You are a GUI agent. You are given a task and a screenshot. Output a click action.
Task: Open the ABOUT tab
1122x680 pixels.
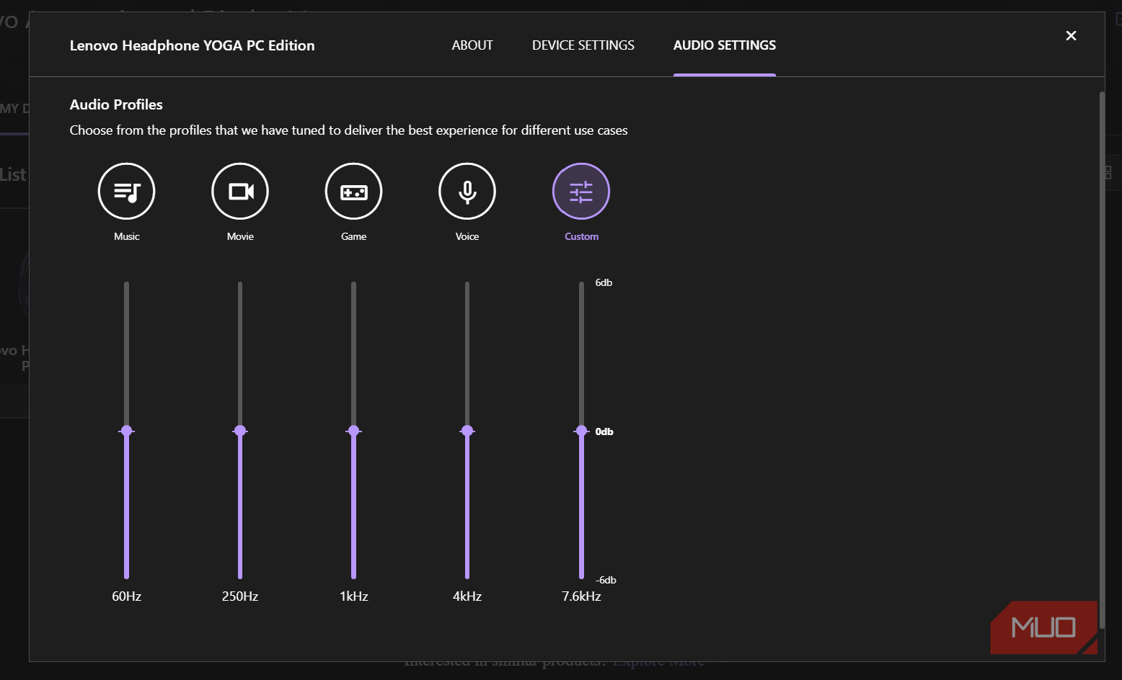(472, 45)
